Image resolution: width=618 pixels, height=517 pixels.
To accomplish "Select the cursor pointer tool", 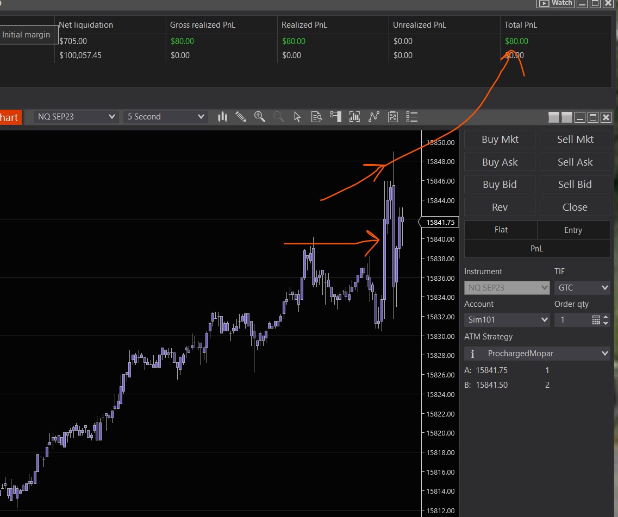I will [x=297, y=117].
